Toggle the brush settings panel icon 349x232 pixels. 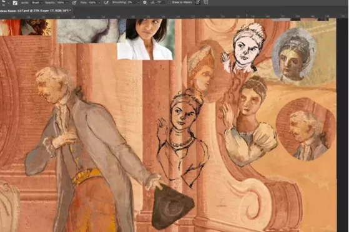[x=15, y=3]
